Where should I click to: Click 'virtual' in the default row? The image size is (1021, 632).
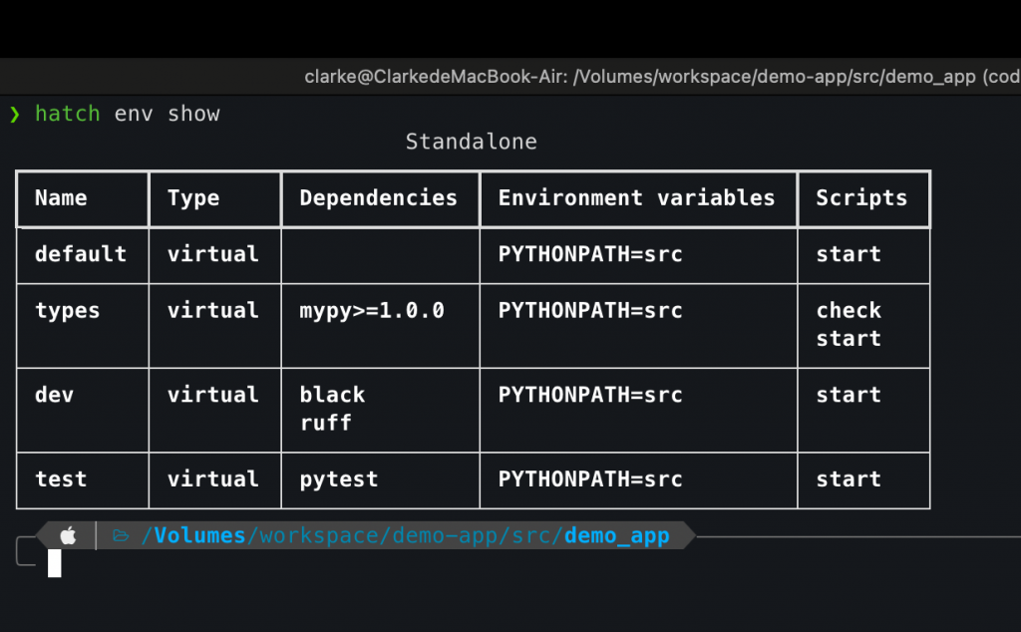[x=213, y=254]
